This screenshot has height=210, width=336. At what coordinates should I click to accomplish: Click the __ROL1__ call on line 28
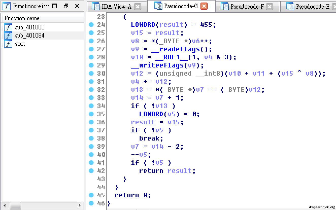click(171, 57)
